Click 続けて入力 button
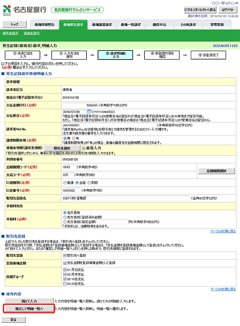This screenshot has width=240, height=326. [x=29, y=301]
